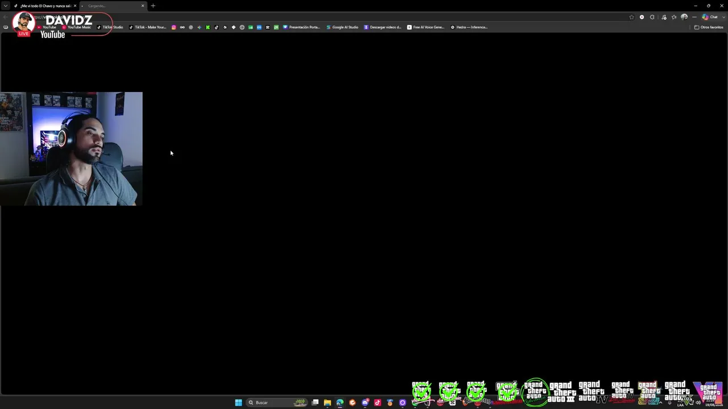The width and height of the screenshot is (728, 409).
Task: Open Task View on the taskbar
Action: (x=315, y=403)
